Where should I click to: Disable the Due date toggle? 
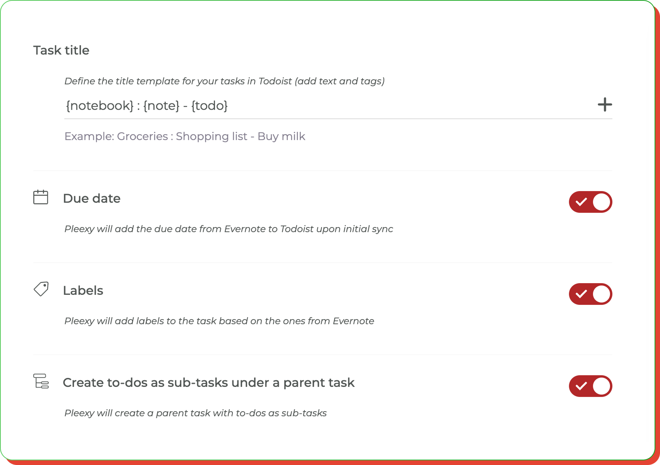pos(590,202)
